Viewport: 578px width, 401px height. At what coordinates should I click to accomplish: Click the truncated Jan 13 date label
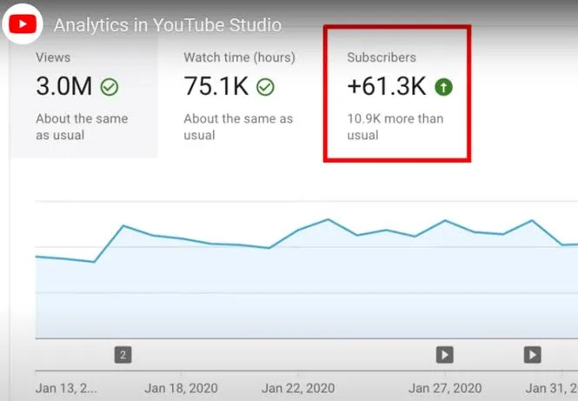coord(66,388)
